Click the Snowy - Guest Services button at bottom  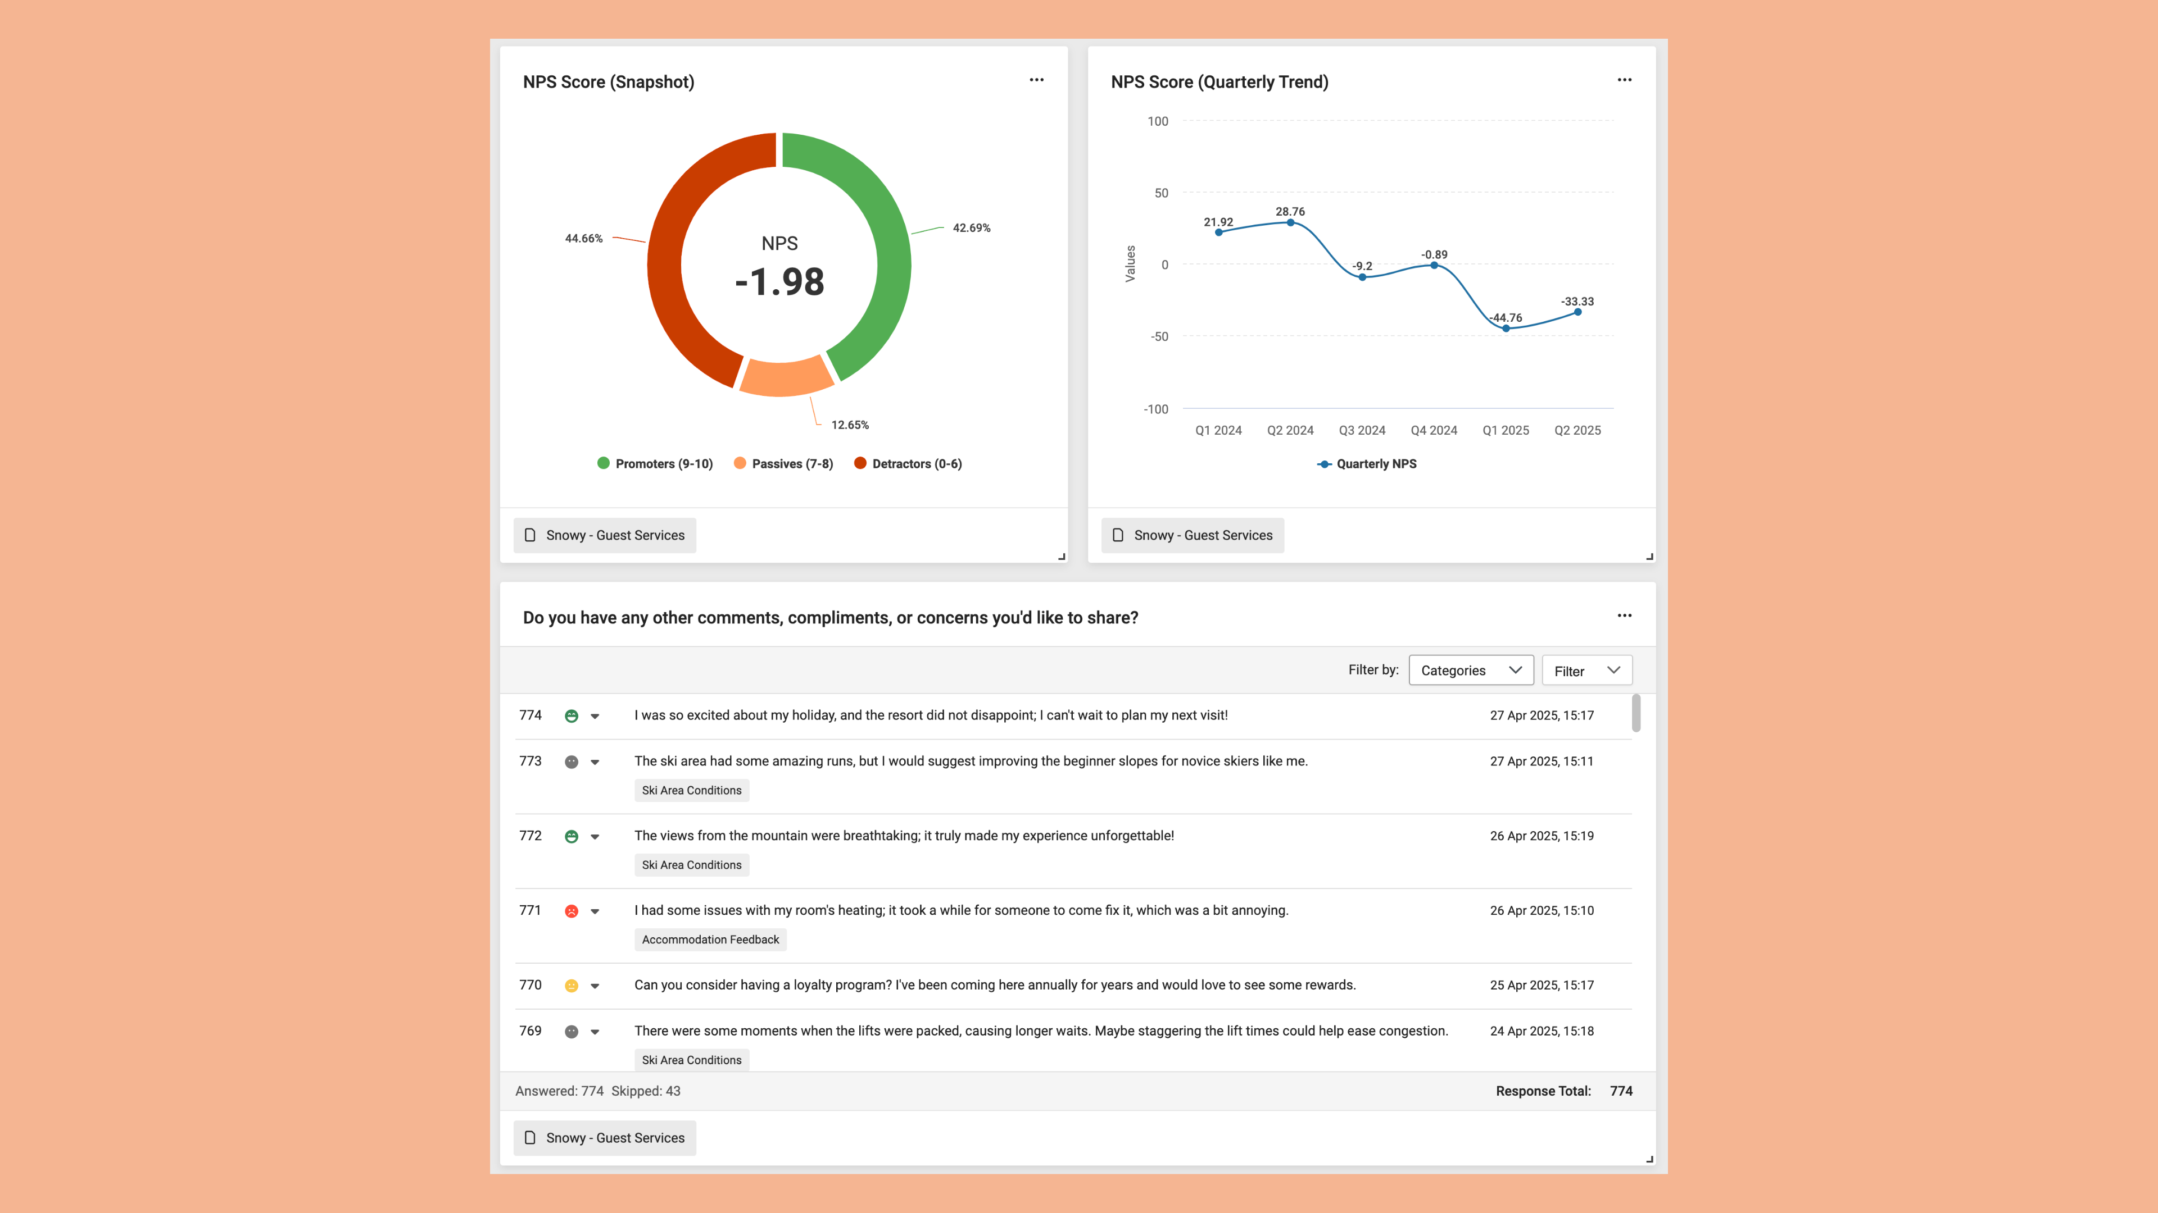point(604,1138)
